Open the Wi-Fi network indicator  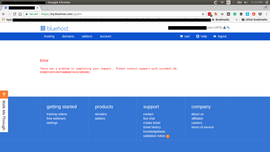pos(222,2)
